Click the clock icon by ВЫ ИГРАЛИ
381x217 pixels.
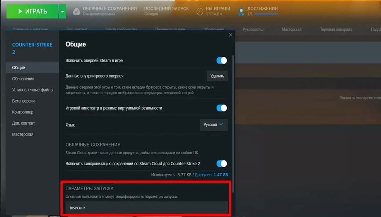click(x=200, y=12)
